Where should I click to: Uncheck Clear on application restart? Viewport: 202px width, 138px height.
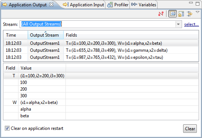click(x=7, y=128)
